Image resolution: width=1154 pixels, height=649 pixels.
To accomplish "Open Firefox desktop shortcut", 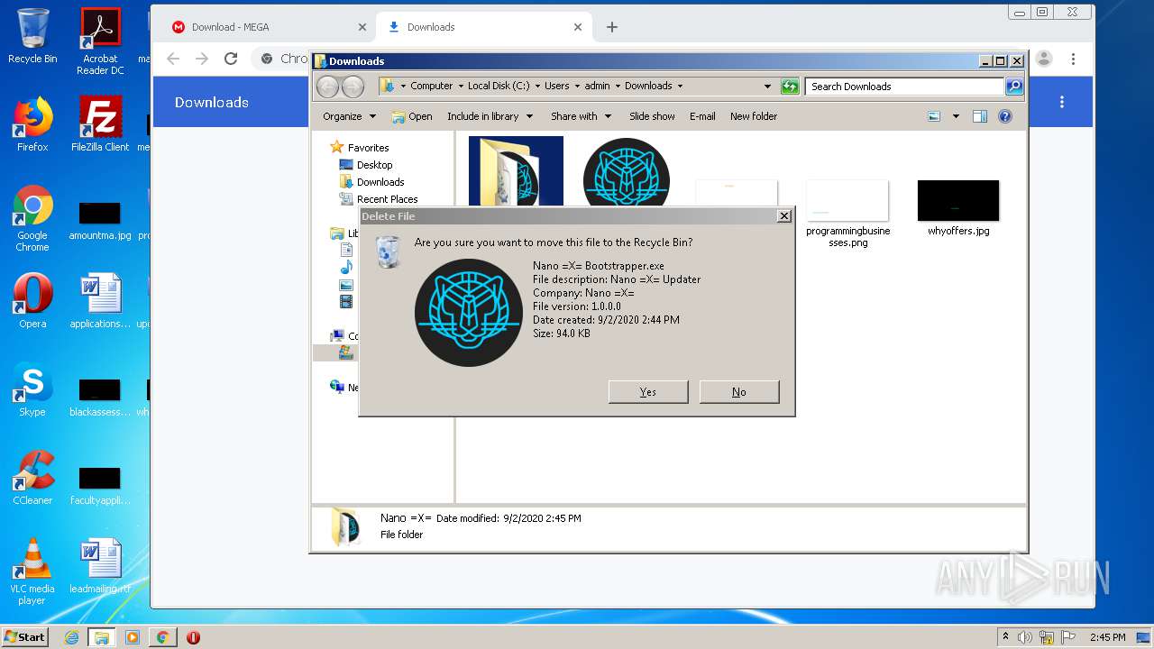I will point(32,124).
